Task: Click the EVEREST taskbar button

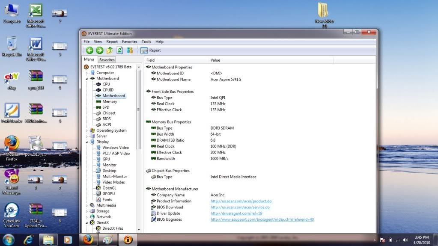Action: pyautogui.click(x=128, y=240)
